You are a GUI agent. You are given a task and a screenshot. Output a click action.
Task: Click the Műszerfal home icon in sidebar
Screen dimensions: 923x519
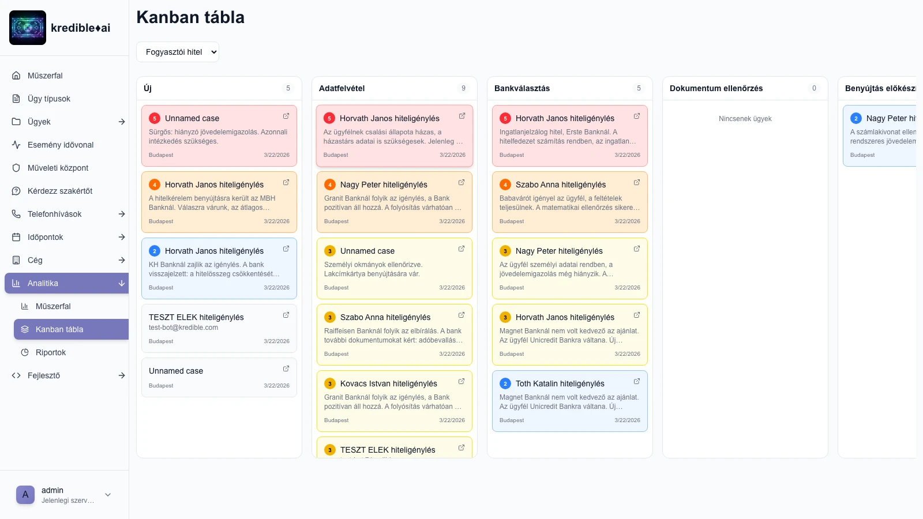click(16, 76)
